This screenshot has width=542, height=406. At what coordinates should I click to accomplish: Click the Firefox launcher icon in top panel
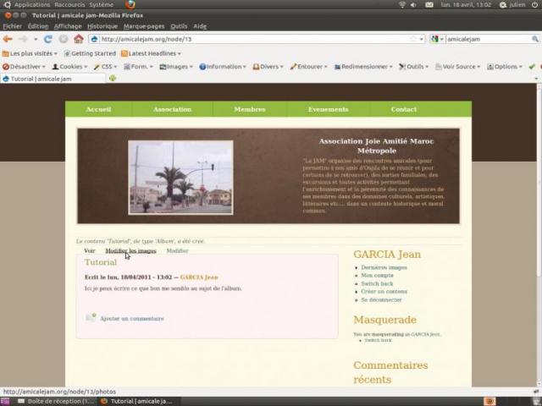130,4
